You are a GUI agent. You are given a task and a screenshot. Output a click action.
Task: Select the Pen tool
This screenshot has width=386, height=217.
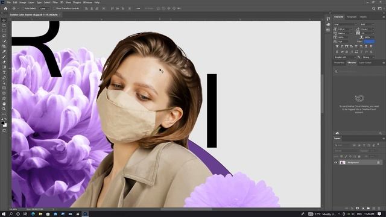[4, 78]
